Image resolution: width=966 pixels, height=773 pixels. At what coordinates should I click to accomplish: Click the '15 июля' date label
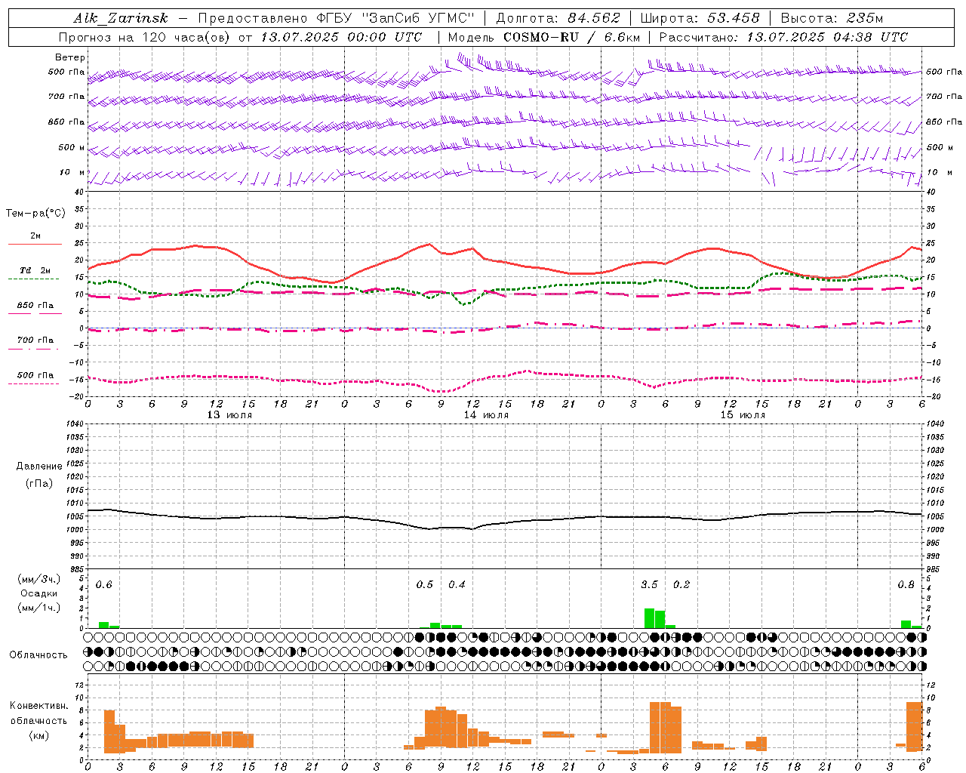click(743, 415)
